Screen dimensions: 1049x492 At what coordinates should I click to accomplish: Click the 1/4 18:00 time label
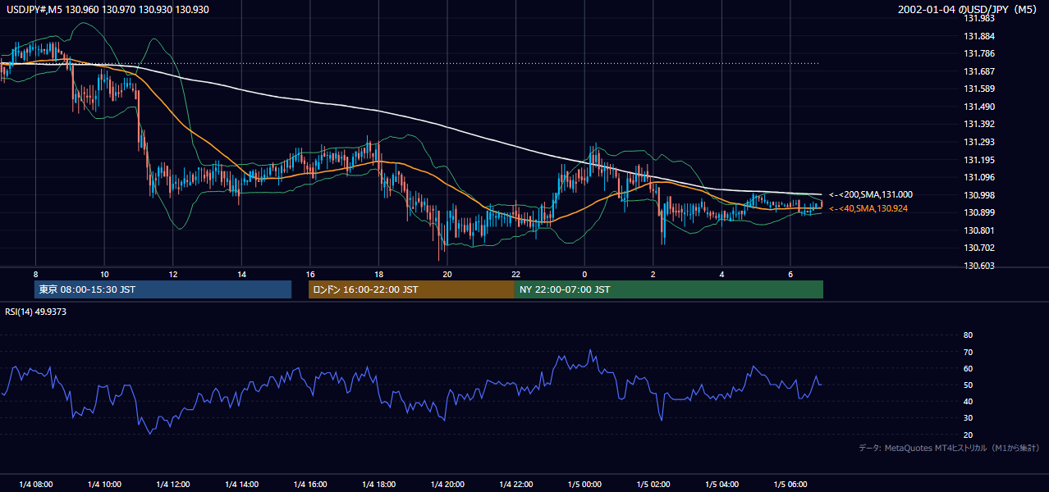click(378, 484)
